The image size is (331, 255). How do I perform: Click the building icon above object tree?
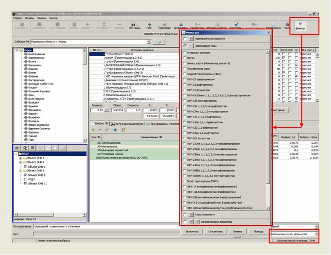pos(16,148)
